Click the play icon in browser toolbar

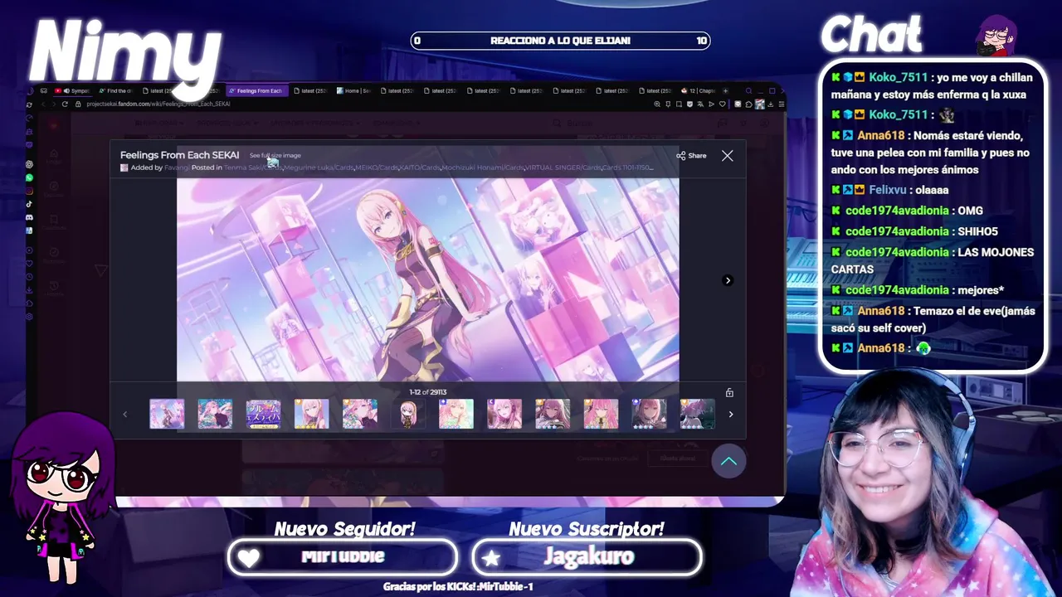click(711, 104)
